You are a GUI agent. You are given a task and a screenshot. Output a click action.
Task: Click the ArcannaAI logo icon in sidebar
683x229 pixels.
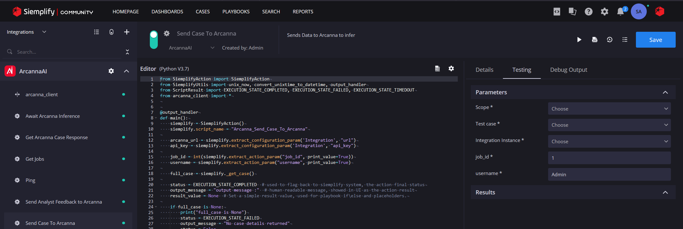(x=10, y=71)
